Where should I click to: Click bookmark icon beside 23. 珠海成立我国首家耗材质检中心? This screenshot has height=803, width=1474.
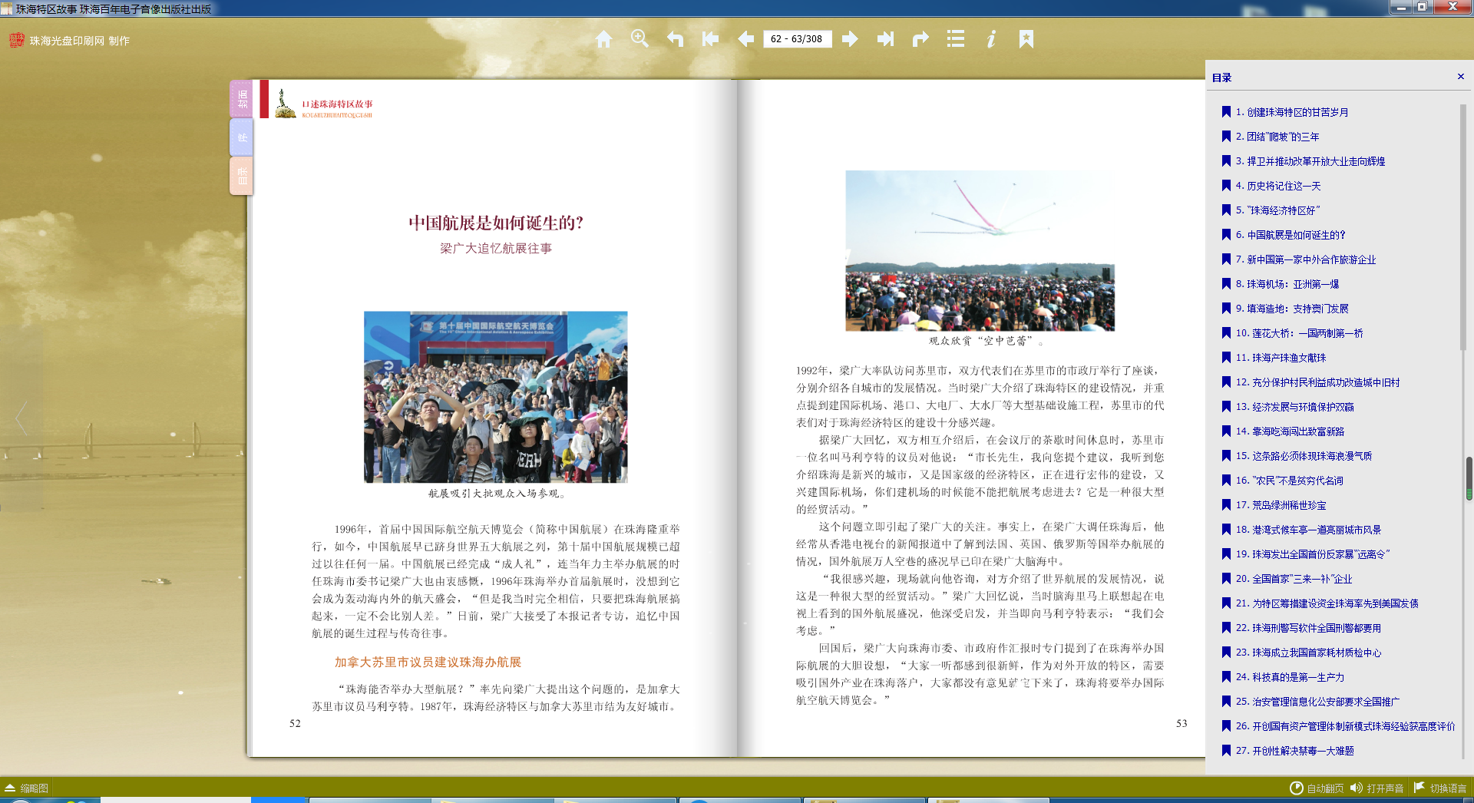tap(1226, 653)
